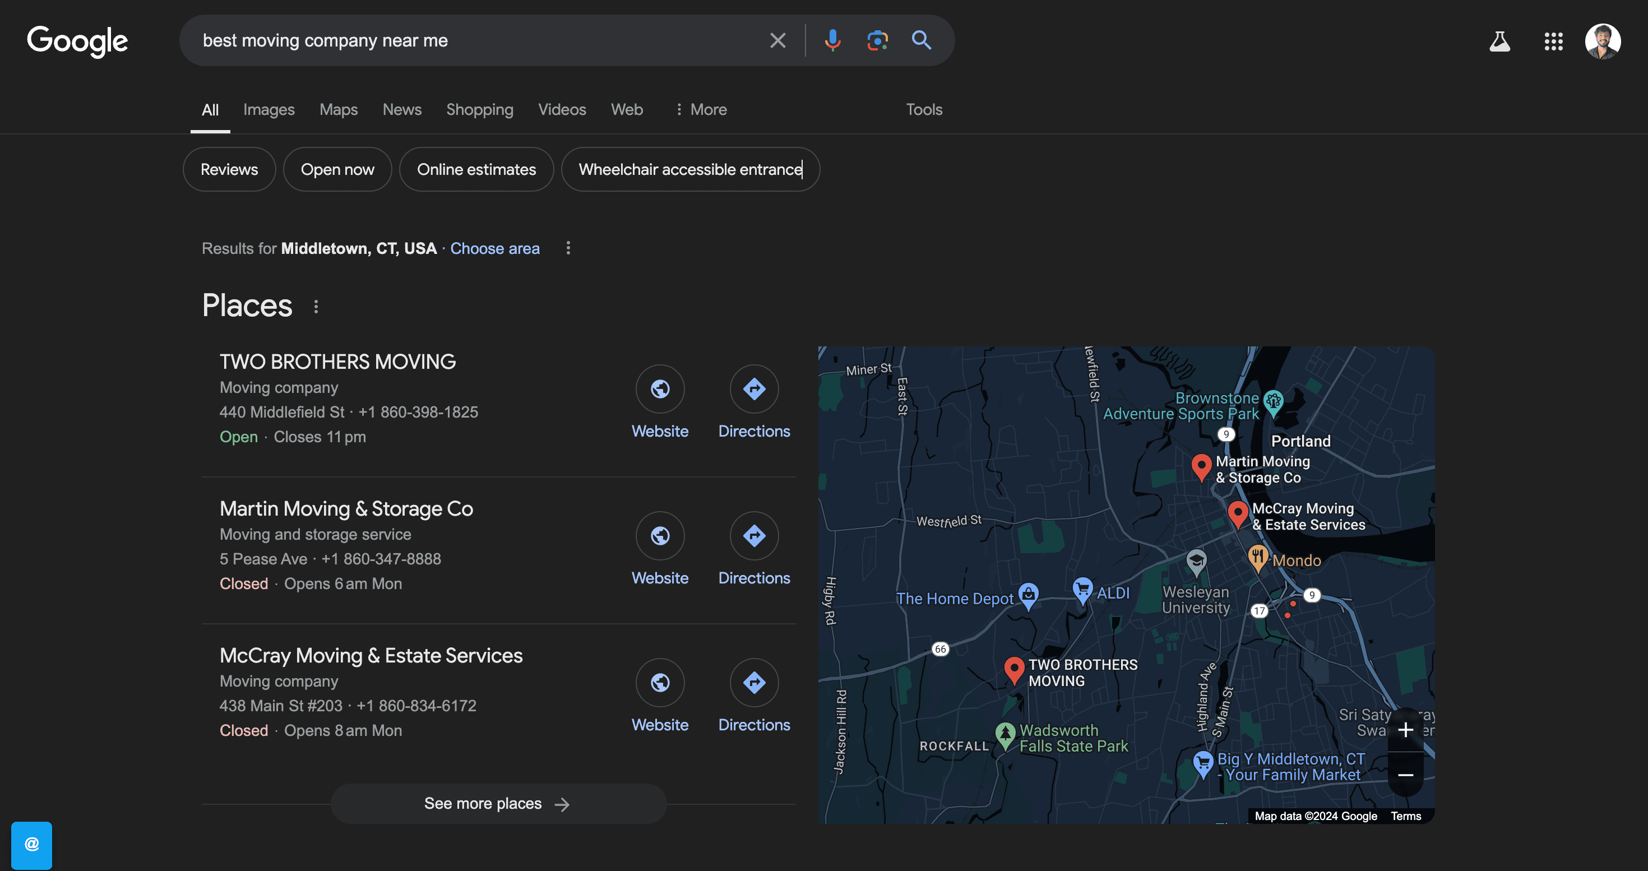Image resolution: width=1648 pixels, height=871 pixels.
Task: Toggle the Open now filter button
Action: point(338,169)
